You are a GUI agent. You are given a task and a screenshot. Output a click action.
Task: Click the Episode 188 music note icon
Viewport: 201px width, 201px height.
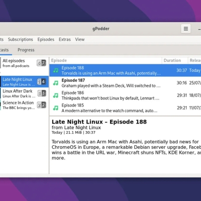[56, 70]
